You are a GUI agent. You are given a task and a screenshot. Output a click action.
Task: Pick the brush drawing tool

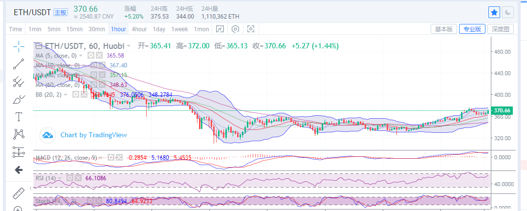tap(19, 99)
